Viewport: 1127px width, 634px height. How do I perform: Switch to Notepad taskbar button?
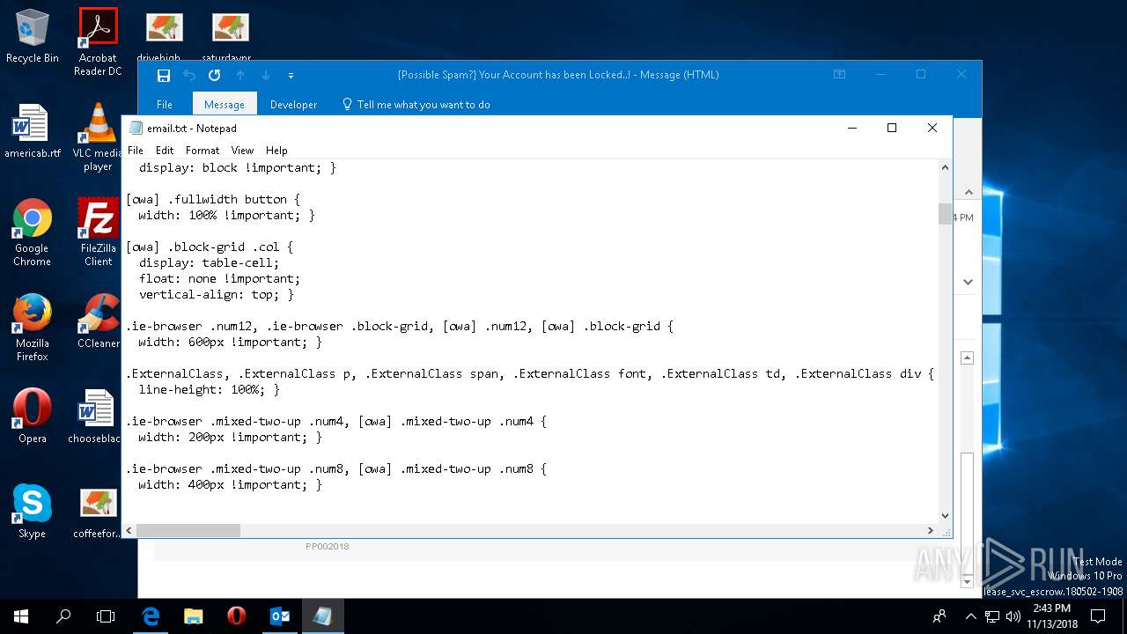[x=322, y=616]
